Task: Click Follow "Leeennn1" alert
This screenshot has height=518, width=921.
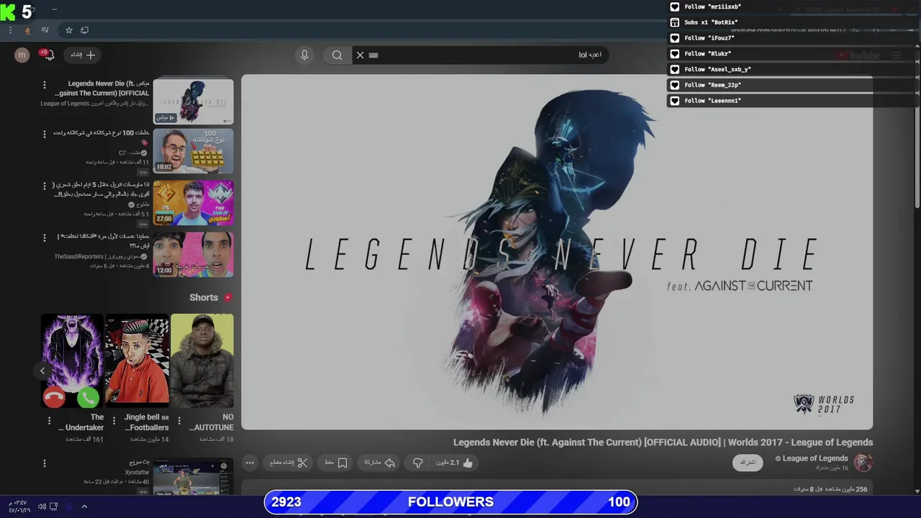Action: click(x=794, y=101)
